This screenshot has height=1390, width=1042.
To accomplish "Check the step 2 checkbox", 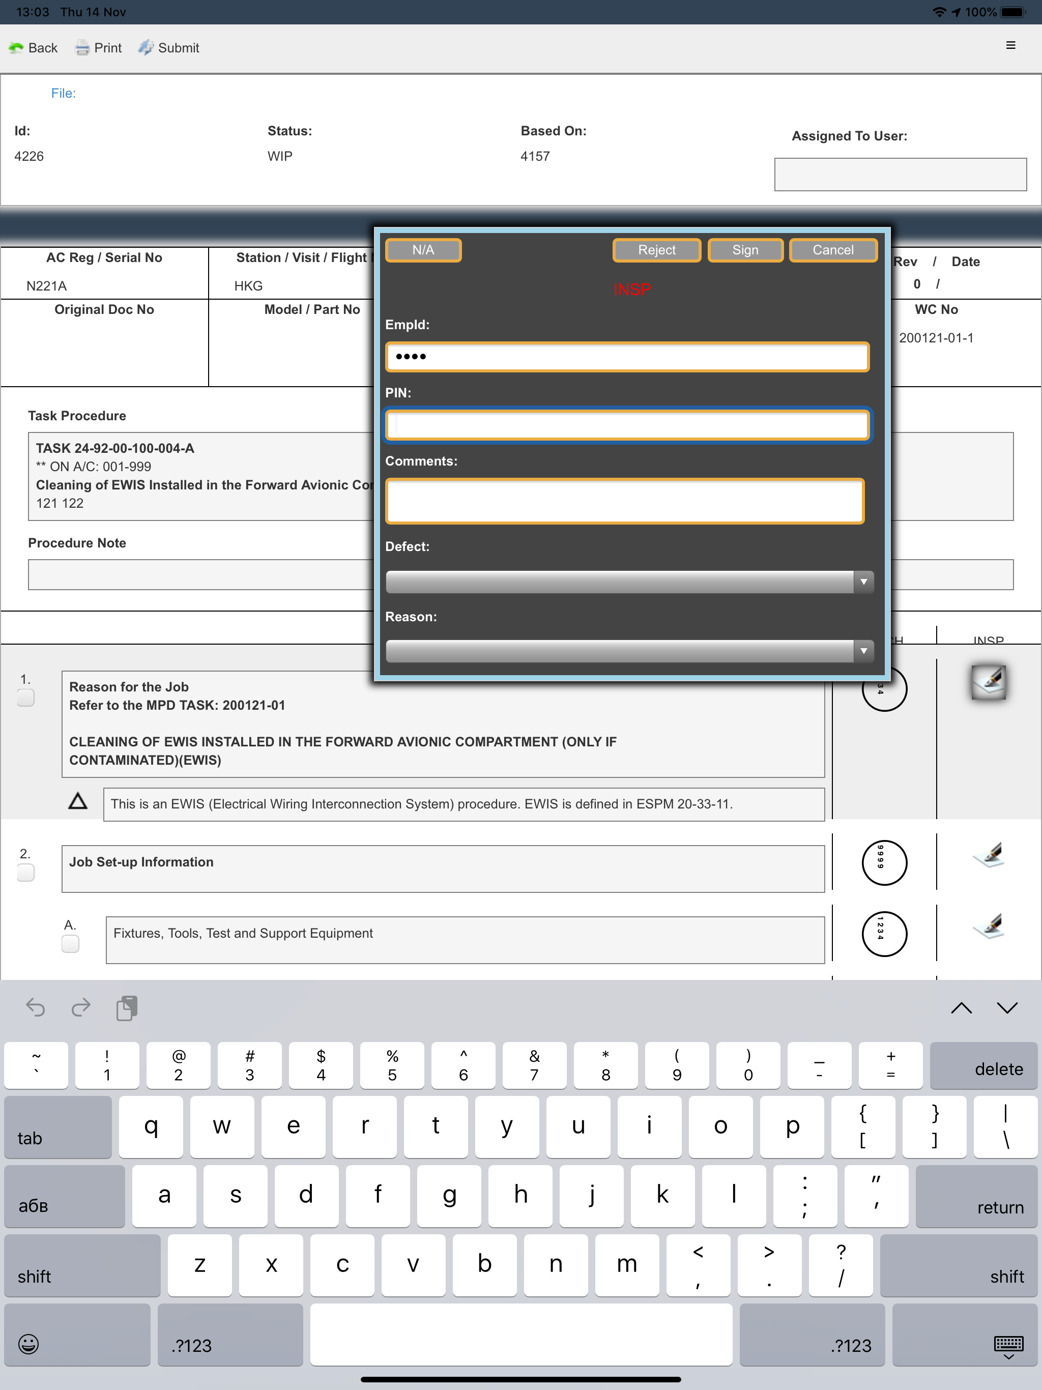I will pos(26,872).
